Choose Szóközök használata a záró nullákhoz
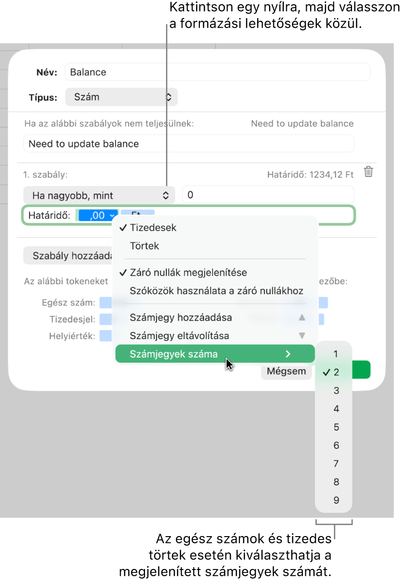 [x=216, y=291]
